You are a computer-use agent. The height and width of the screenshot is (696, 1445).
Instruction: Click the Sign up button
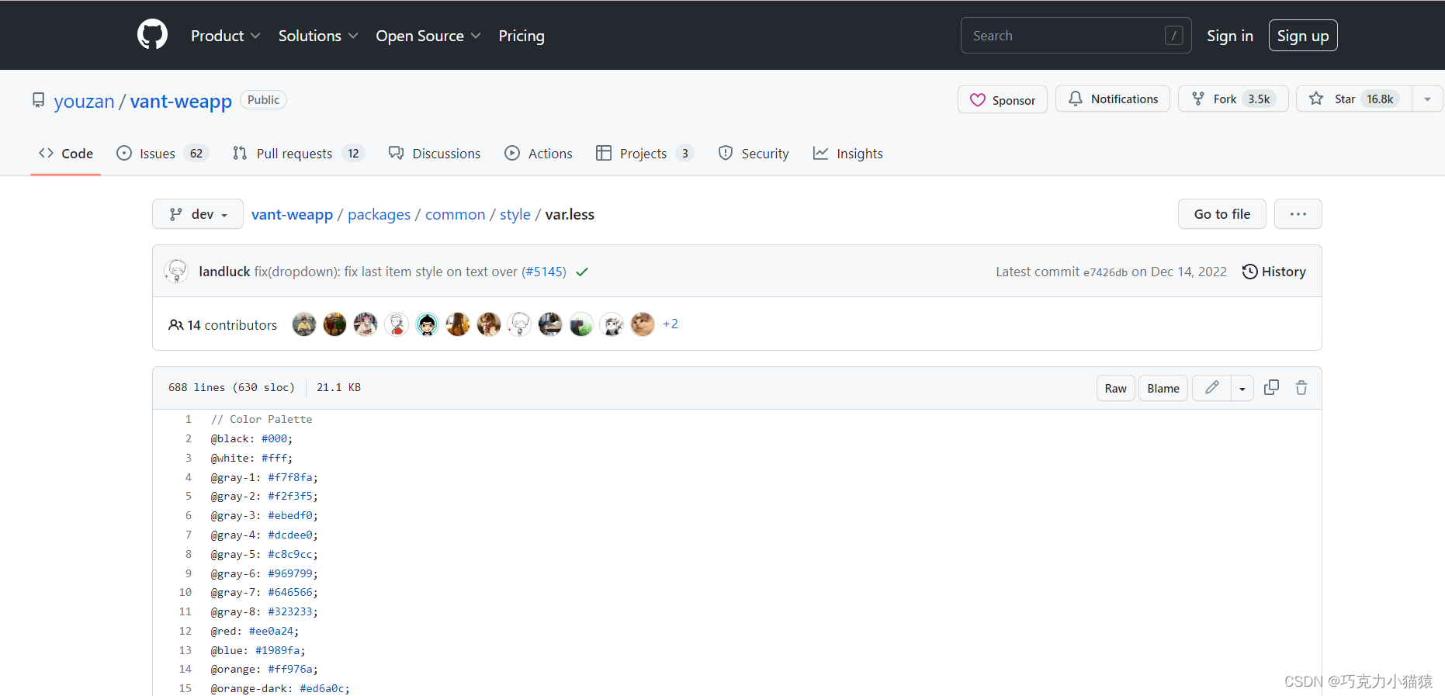point(1303,36)
